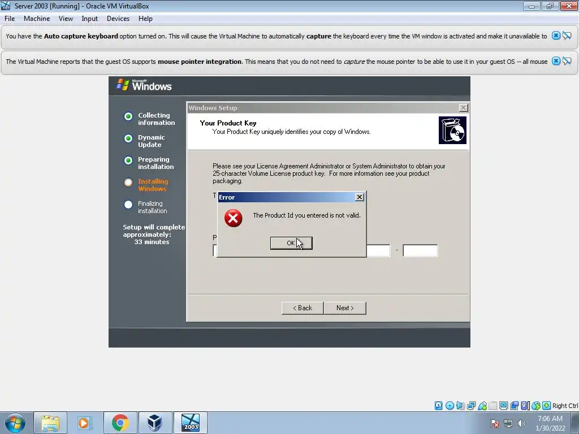Click the optical drive status icon
579x434 pixels.
tap(450, 406)
